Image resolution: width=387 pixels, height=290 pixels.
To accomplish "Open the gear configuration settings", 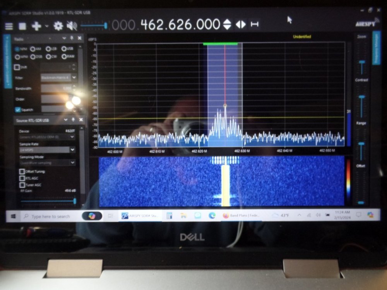I will pos(58,26).
